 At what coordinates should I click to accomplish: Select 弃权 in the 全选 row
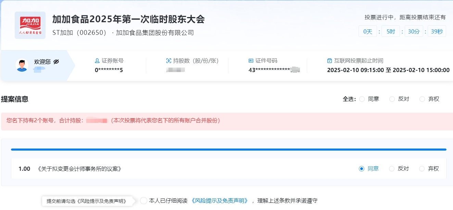[x=422, y=99]
